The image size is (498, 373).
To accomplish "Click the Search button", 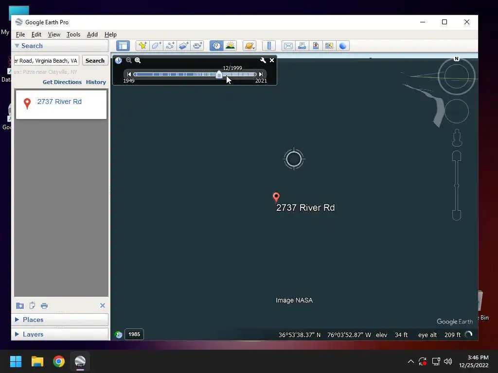I will click(95, 60).
